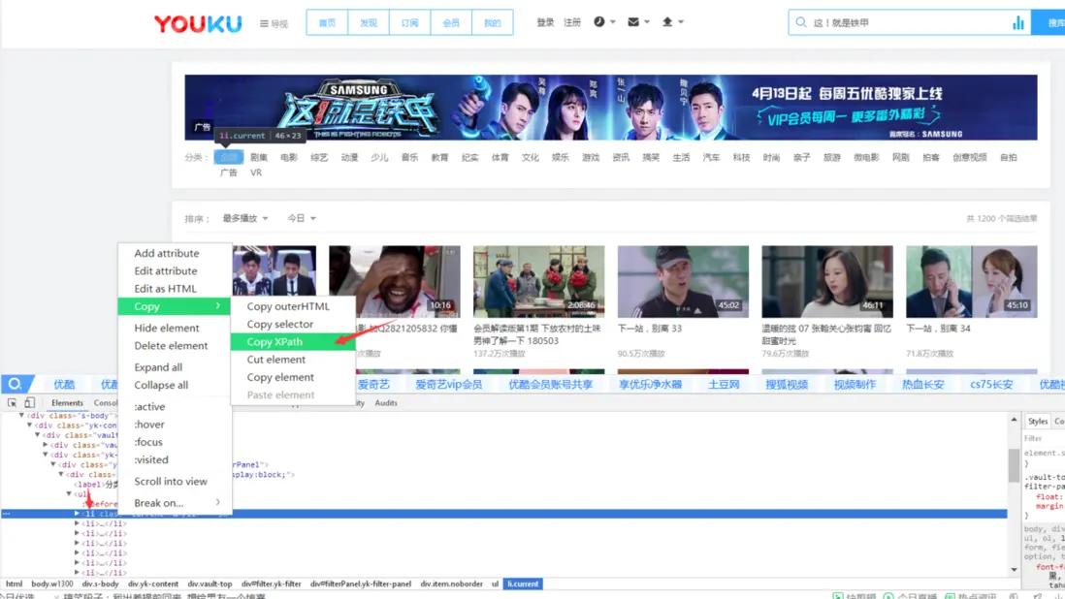Toggle the :active forced state

tap(149, 406)
